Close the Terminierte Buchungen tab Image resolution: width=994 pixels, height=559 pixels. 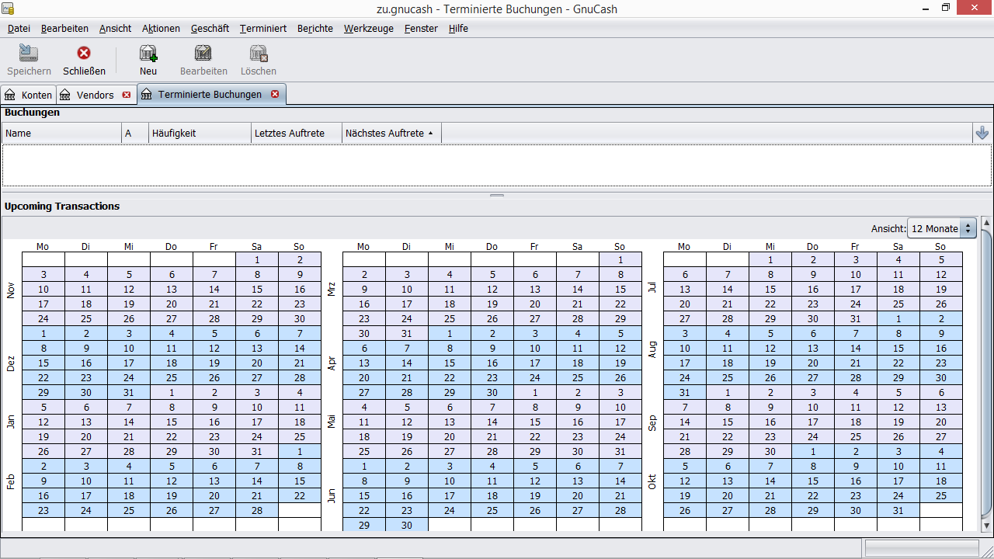pos(275,94)
